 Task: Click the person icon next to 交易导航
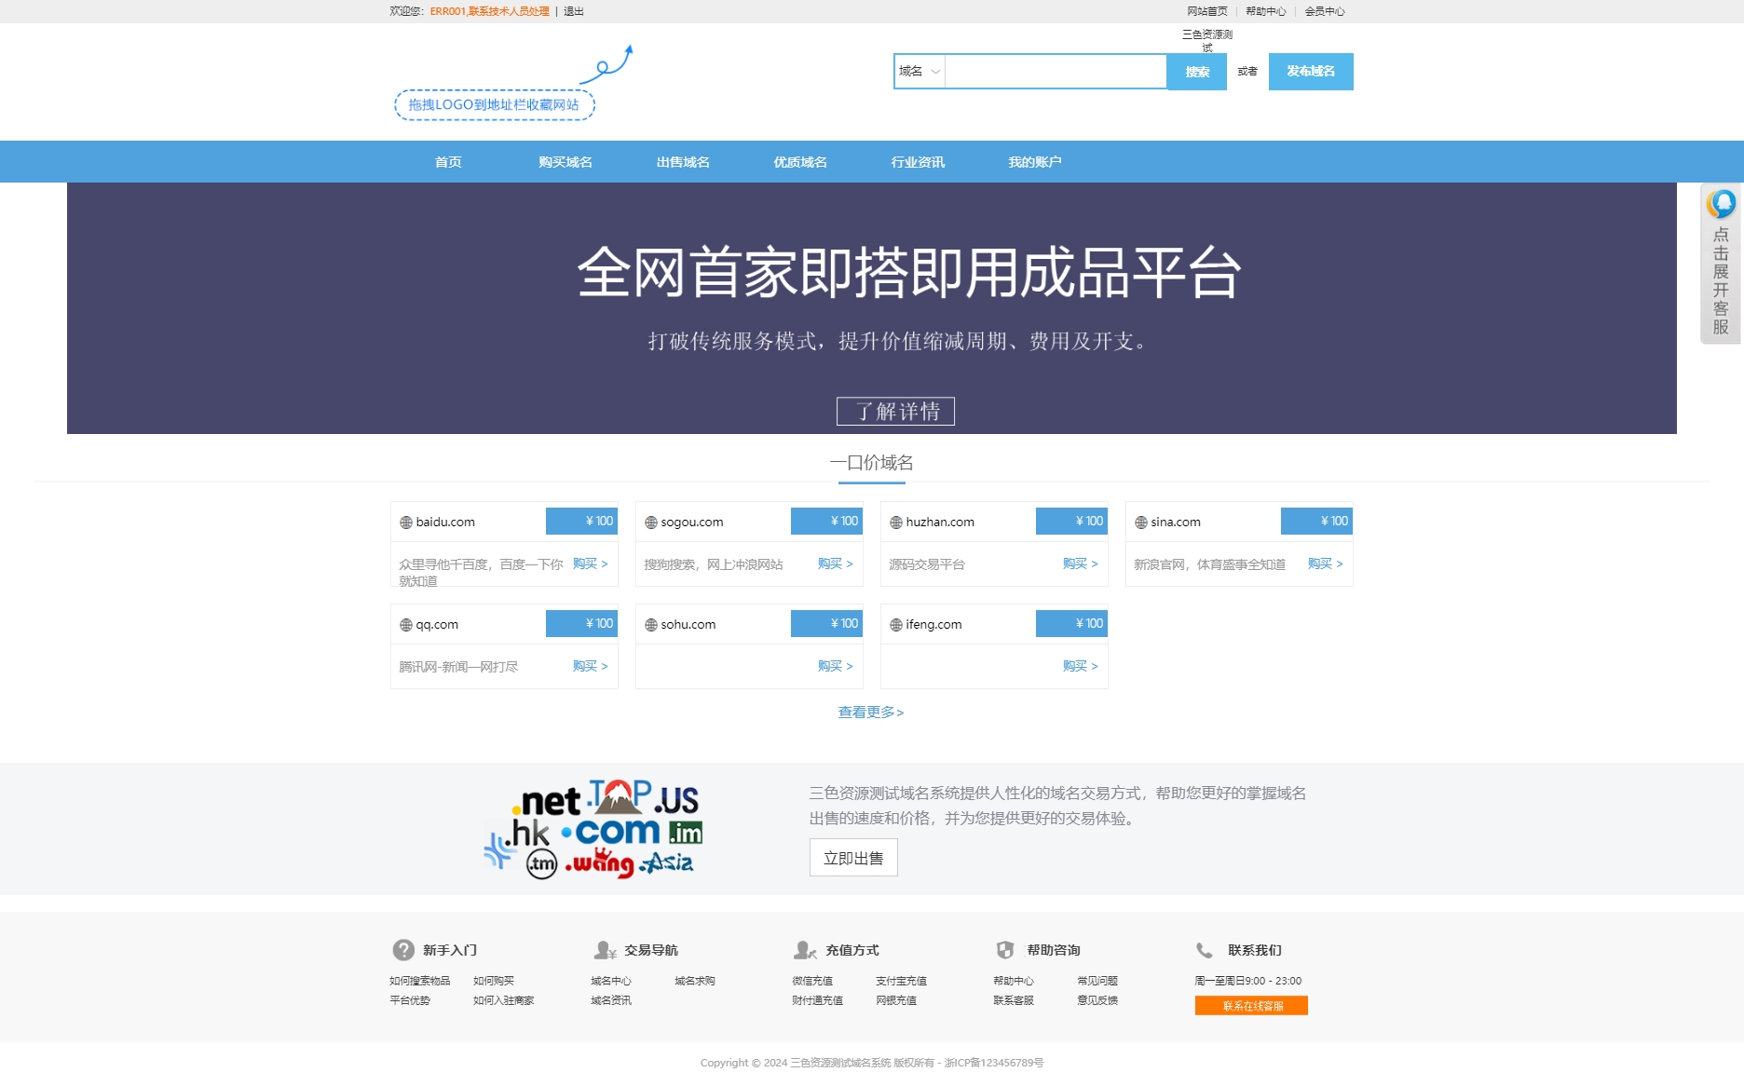(x=606, y=949)
